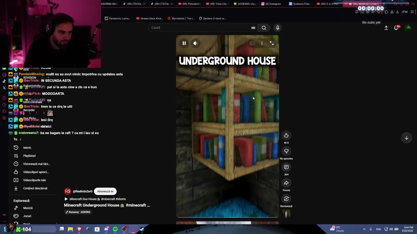The image size is (417, 234).
Task: Go to next short with down arrow
Action: (x=407, y=138)
